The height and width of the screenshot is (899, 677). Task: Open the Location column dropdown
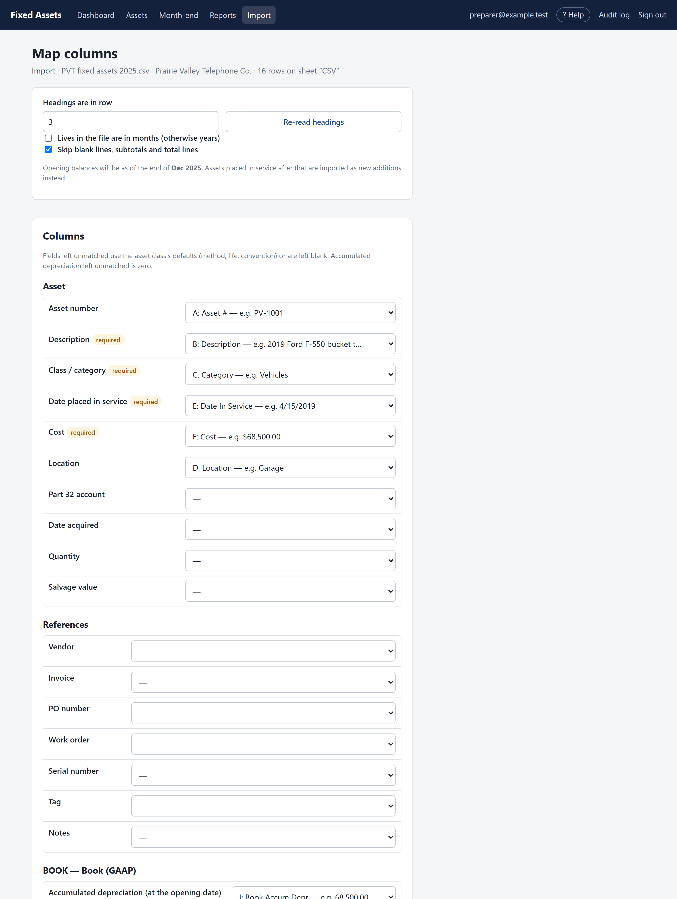tap(290, 467)
